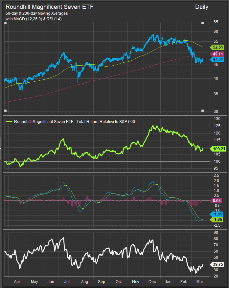Click the 'Roundhill Magnificent Seven ETF' chart title
This screenshot has width=229, height=288.
[50, 7]
